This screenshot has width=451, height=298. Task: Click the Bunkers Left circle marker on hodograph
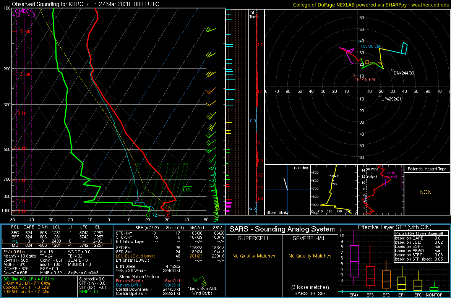(359, 42)
